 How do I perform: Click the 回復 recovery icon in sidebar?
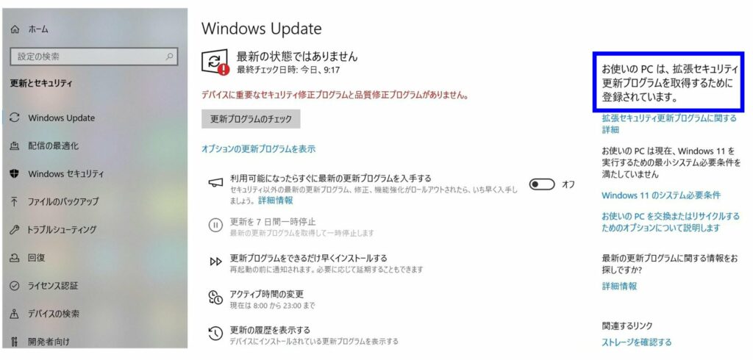pyautogui.click(x=15, y=258)
